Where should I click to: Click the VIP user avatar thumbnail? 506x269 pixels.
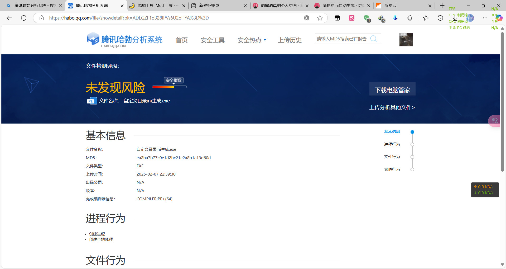click(x=406, y=40)
